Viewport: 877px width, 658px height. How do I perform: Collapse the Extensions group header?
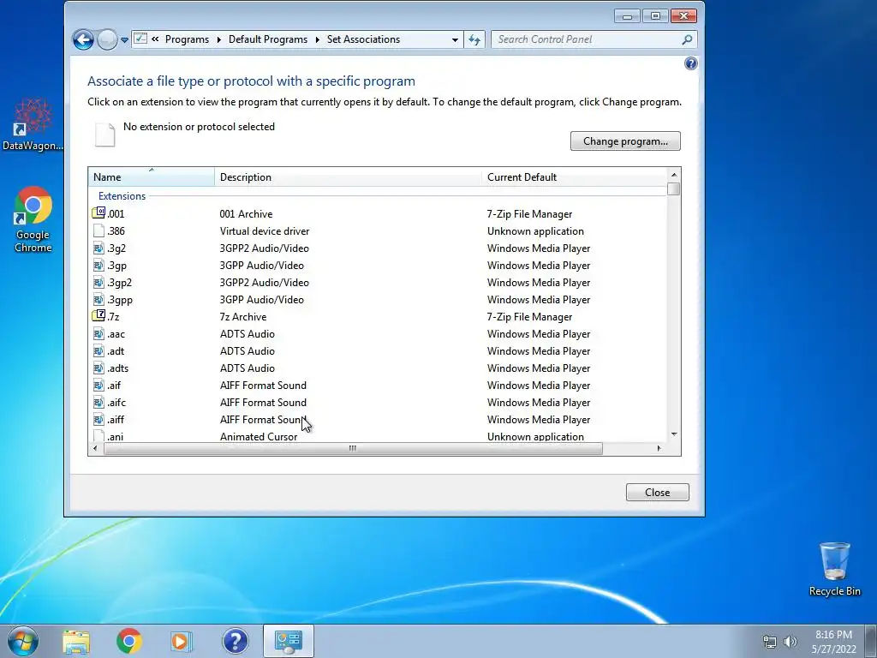pyautogui.click(x=122, y=196)
